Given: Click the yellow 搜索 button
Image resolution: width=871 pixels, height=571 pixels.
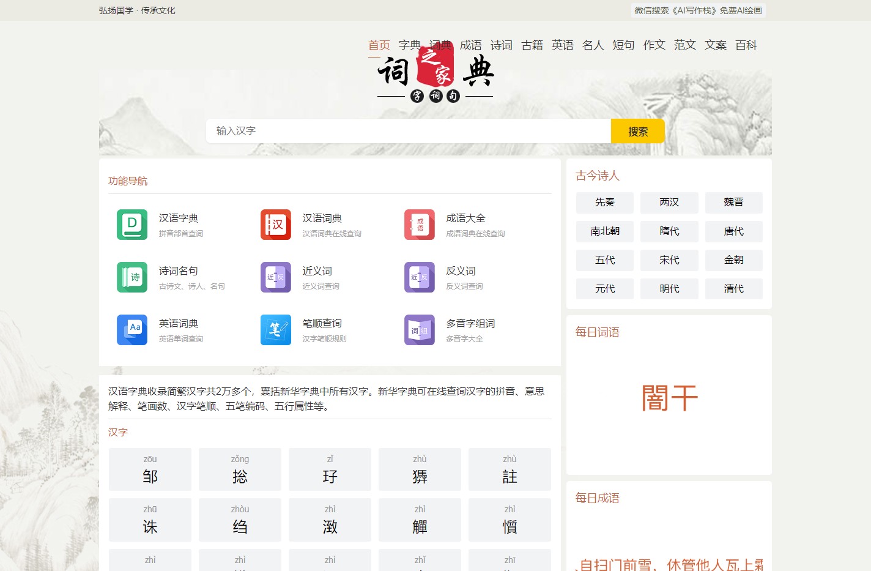Looking at the screenshot, I should pos(638,131).
